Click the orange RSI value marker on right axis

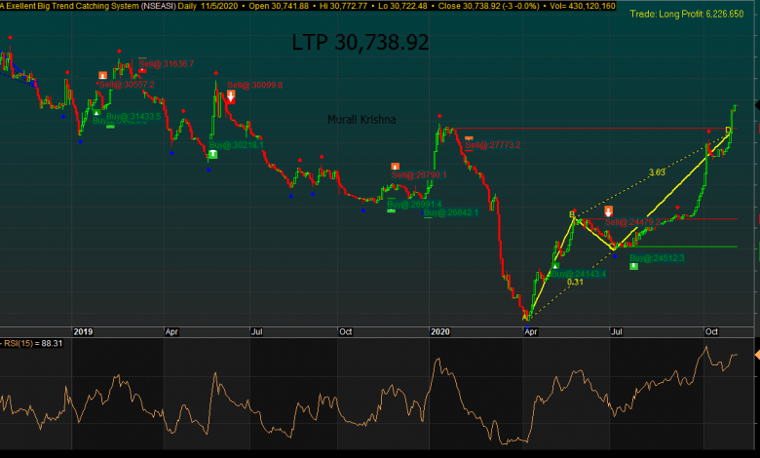pyautogui.click(x=756, y=353)
